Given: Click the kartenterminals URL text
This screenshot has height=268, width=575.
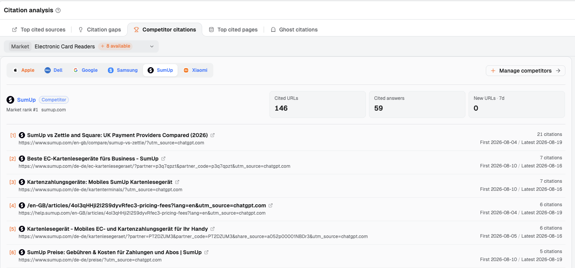Looking at the screenshot, I should pos(100,190).
